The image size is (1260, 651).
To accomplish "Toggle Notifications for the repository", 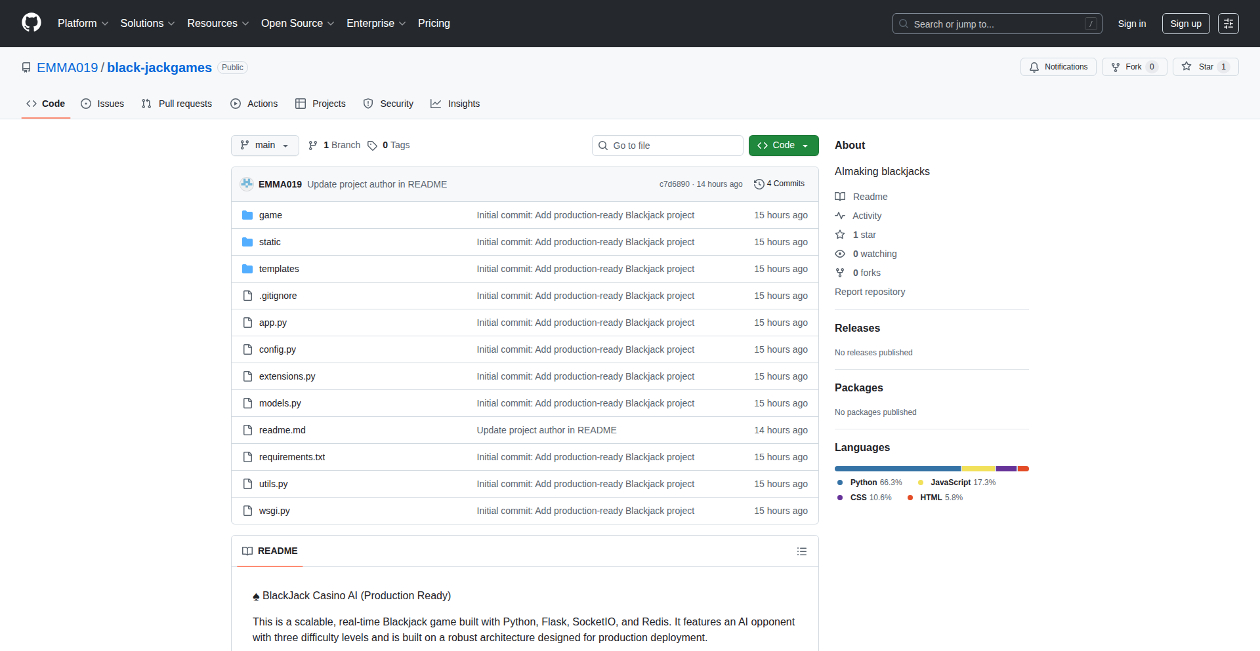I will [1058, 67].
